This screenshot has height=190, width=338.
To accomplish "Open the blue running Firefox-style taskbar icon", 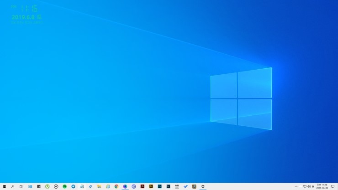I will (x=125, y=186).
